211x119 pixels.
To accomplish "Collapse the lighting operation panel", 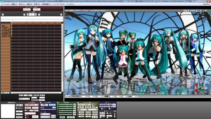I will click(x=58, y=103).
